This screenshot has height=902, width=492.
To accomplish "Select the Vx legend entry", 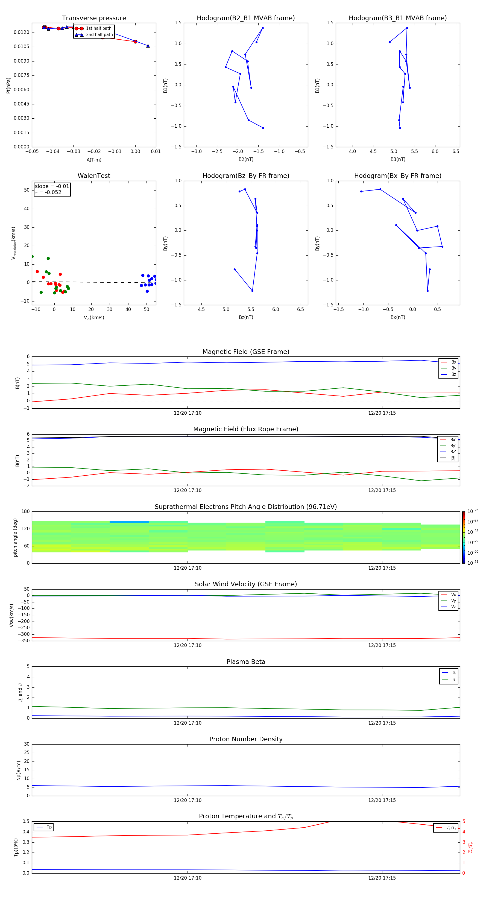I will [449, 594].
